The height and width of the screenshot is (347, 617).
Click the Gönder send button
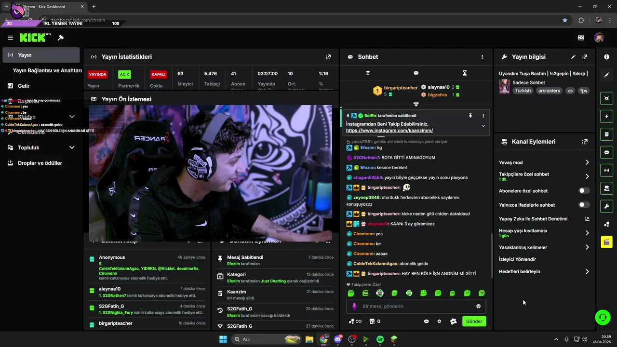(x=474, y=321)
